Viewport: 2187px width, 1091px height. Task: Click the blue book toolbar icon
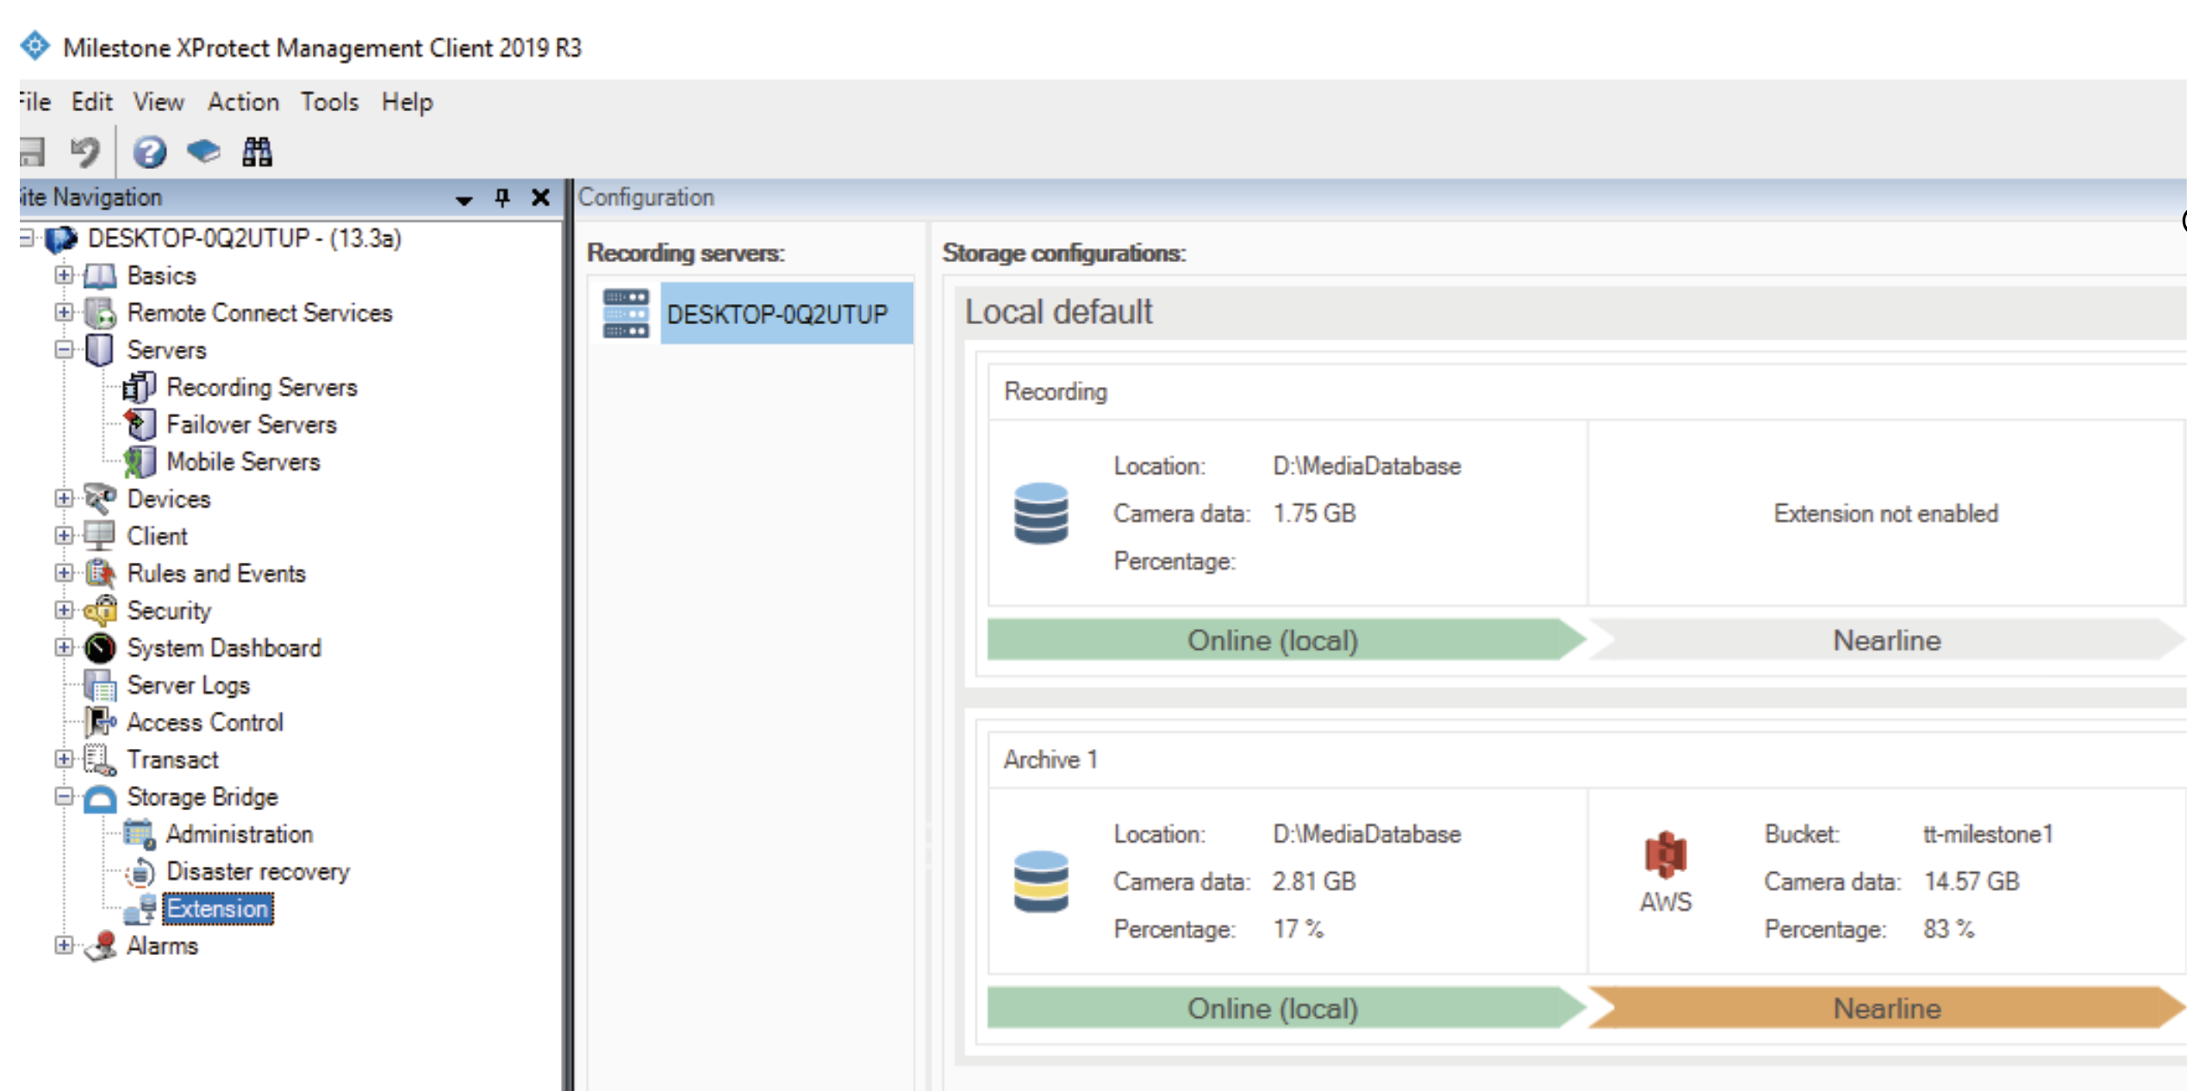click(x=203, y=152)
